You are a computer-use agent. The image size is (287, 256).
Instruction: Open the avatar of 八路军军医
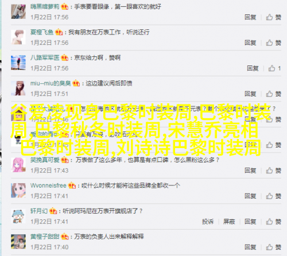pos(18,63)
